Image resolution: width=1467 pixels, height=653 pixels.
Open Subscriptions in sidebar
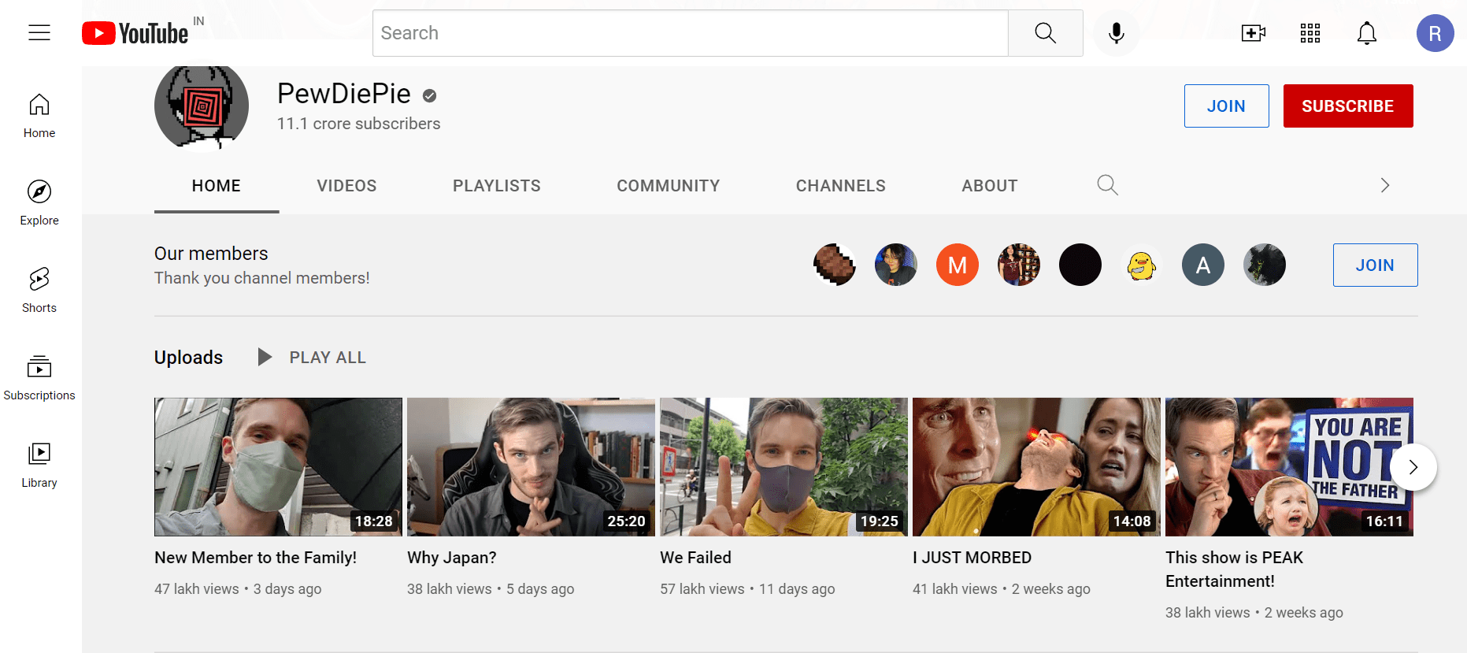(39, 378)
